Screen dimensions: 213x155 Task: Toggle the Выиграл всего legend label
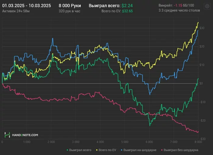pos(80,150)
